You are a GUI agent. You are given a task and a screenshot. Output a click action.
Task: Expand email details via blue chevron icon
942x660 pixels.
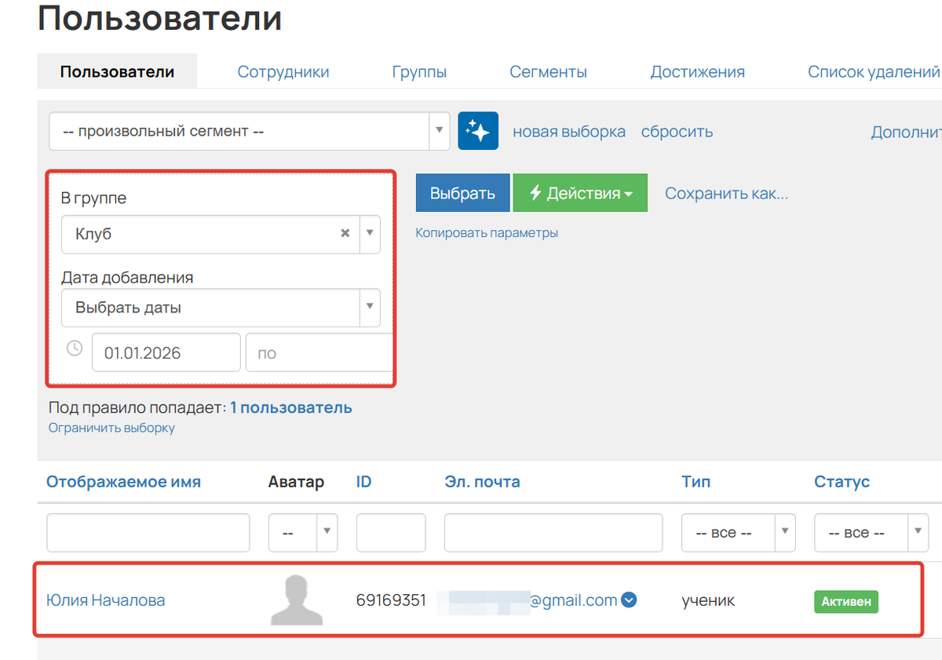point(628,600)
